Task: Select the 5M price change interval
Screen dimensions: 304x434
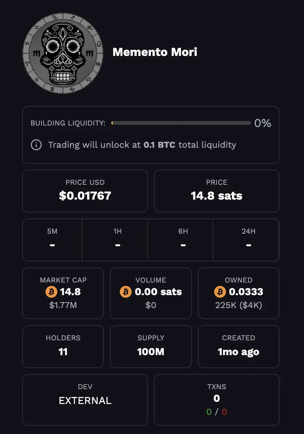Action: (x=52, y=240)
